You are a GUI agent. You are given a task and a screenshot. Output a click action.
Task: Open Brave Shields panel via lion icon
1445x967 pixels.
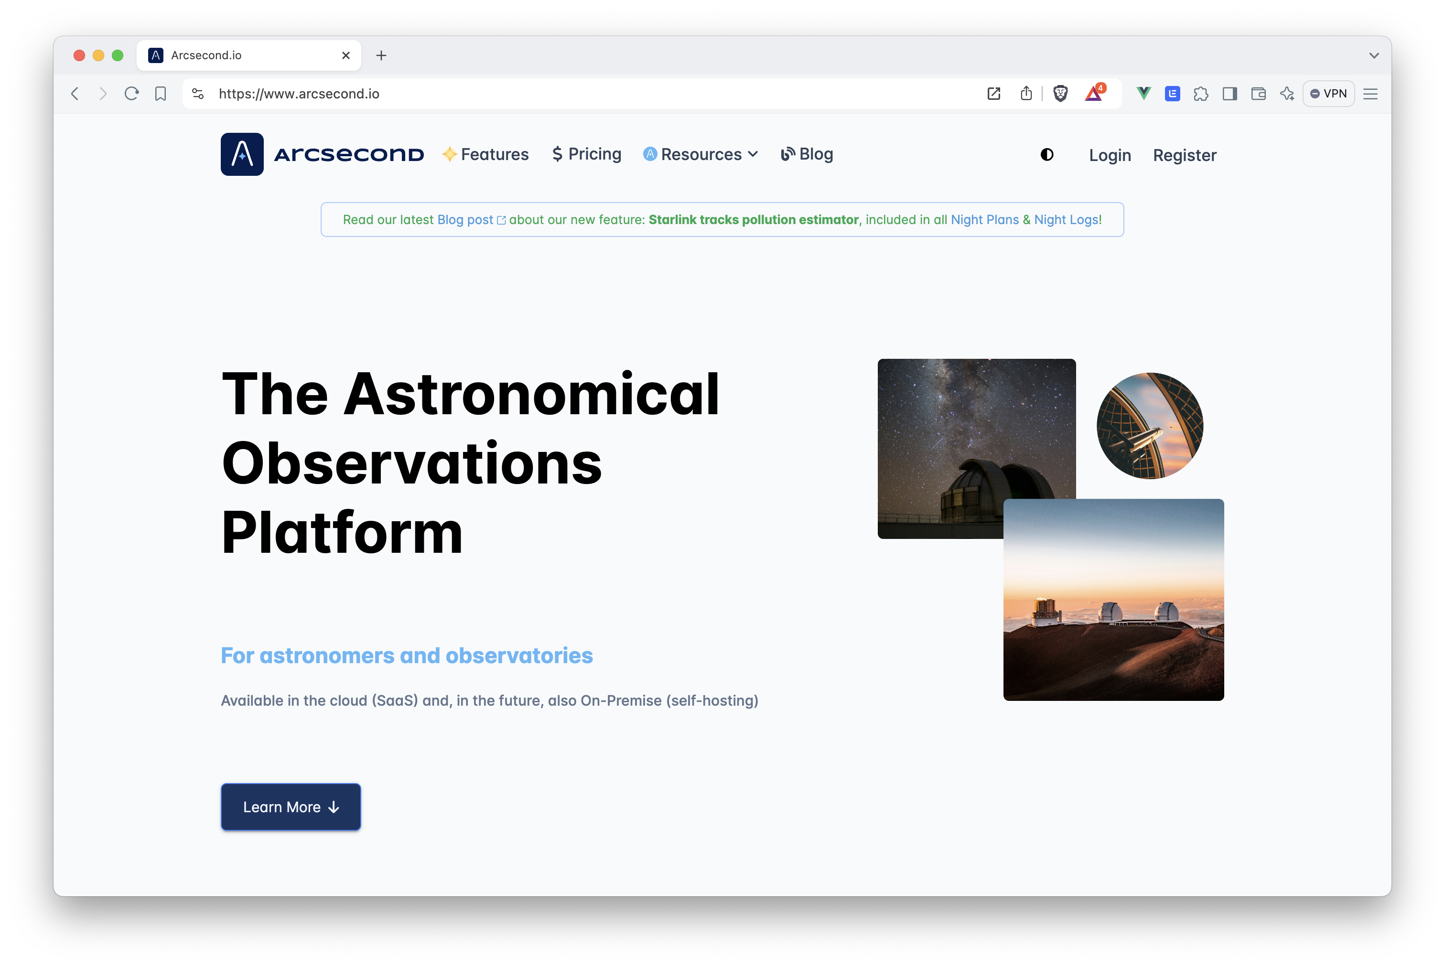tap(1061, 94)
